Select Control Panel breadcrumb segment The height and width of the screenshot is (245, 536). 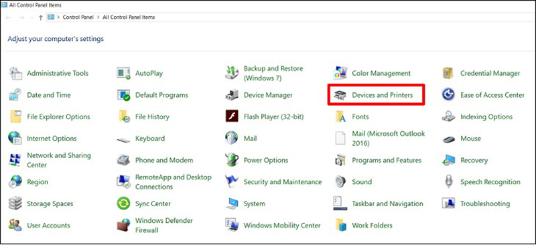(x=78, y=17)
